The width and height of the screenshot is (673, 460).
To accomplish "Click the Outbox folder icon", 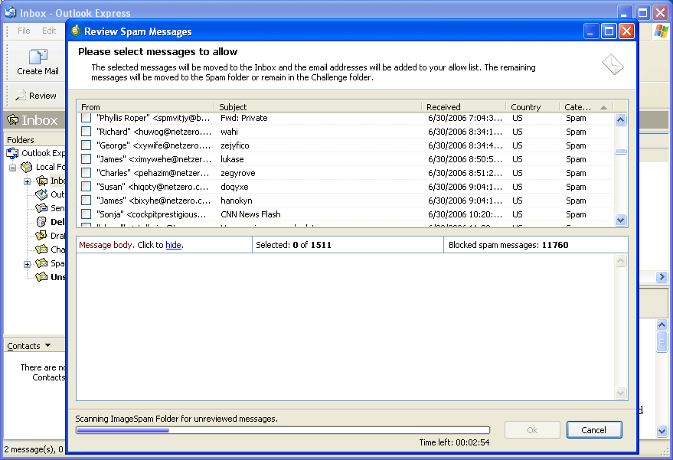I will [x=41, y=194].
